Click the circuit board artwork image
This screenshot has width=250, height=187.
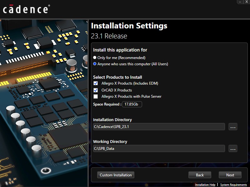(x=44, y=103)
